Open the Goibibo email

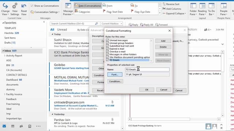69,68
